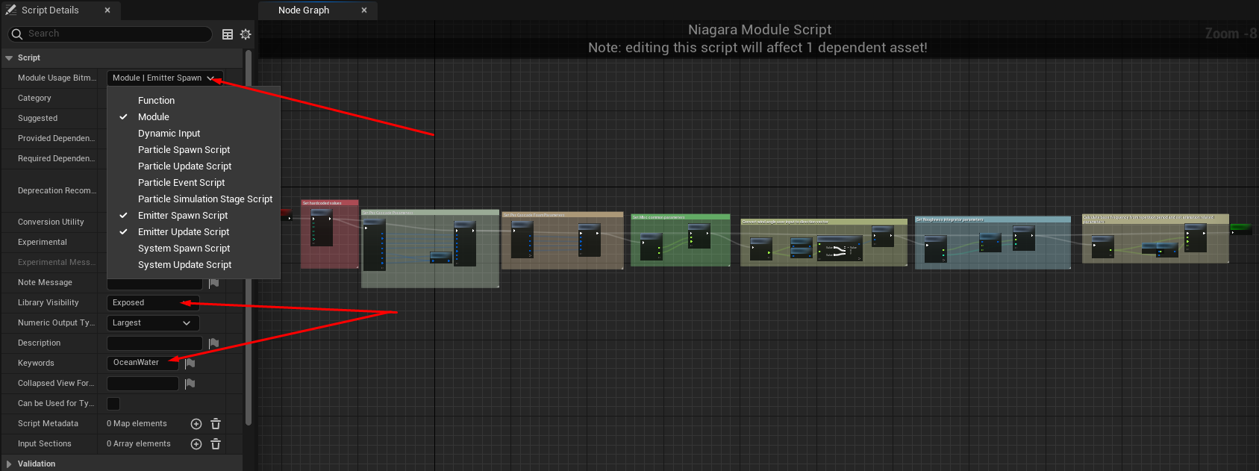The image size is (1259, 471).
Task: Collapse the Script section header
Action: click(x=9, y=58)
